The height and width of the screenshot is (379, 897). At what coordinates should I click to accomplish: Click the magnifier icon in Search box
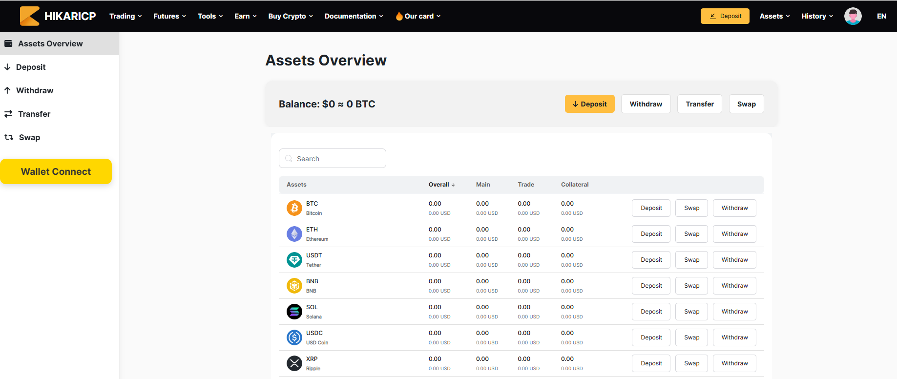[x=289, y=159]
